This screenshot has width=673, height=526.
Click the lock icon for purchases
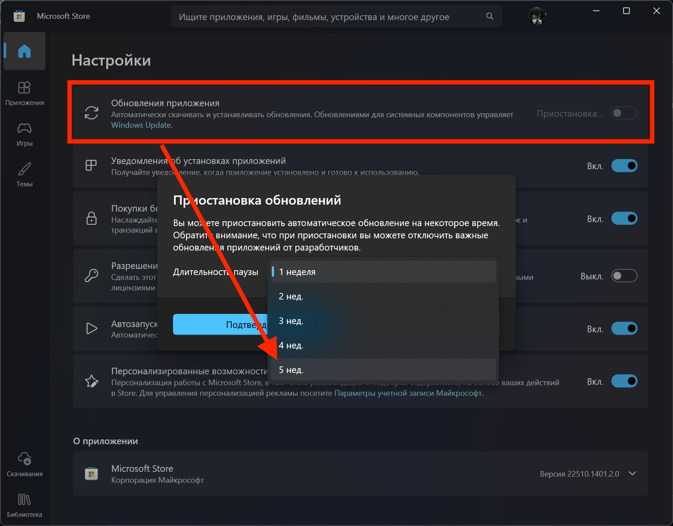(x=91, y=218)
